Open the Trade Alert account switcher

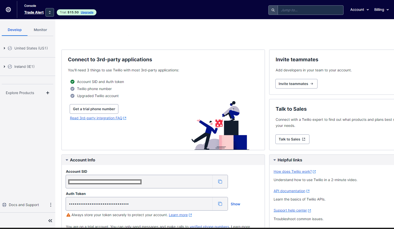tap(50, 12)
